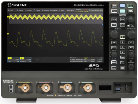Toggle channel 4 button
138x104 pixels.
[x=123, y=52]
